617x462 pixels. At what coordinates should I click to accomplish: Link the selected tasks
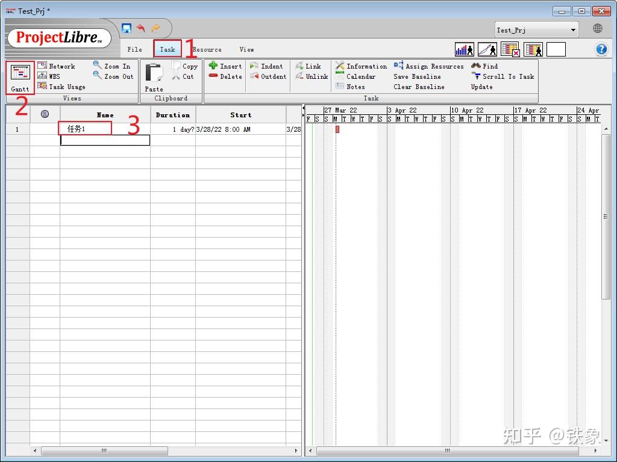(308, 66)
